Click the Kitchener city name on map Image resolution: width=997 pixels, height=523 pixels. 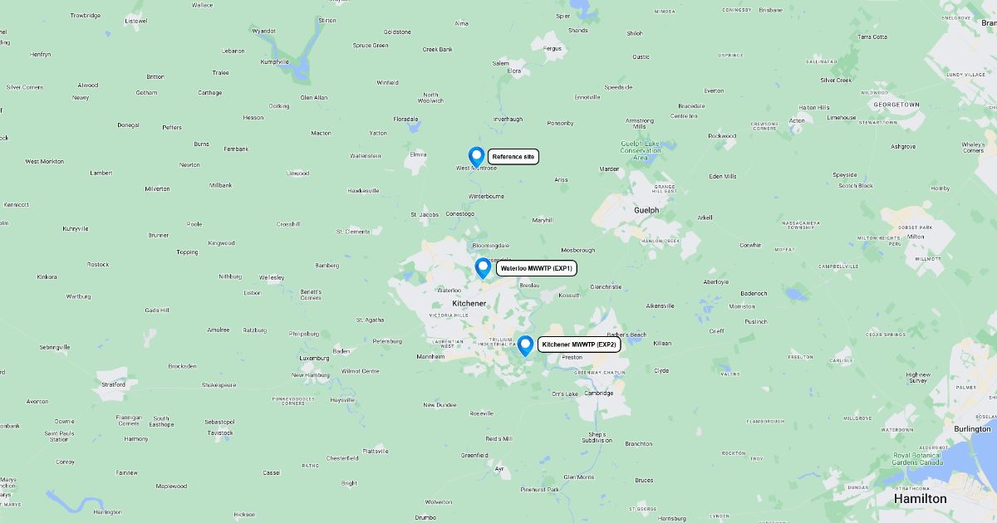click(x=469, y=304)
